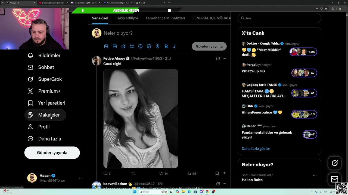The height and width of the screenshot is (195, 348).
Task: Click Grok icon in composer toolbar
Action: click(x=123, y=46)
